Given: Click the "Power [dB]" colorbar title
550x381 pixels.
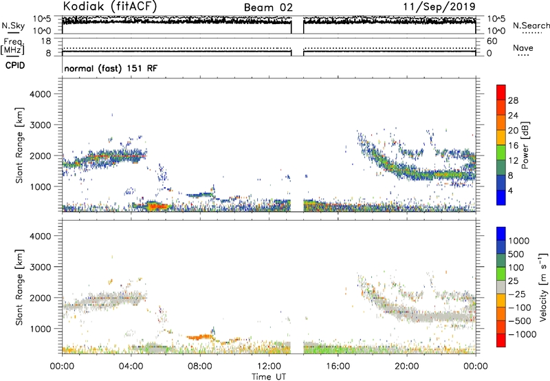Looking at the screenshot, I should (525, 145).
